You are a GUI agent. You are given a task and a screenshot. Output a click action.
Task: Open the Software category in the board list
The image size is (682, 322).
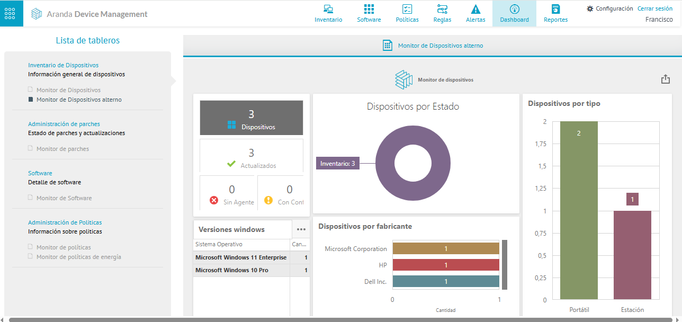[x=40, y=173]
